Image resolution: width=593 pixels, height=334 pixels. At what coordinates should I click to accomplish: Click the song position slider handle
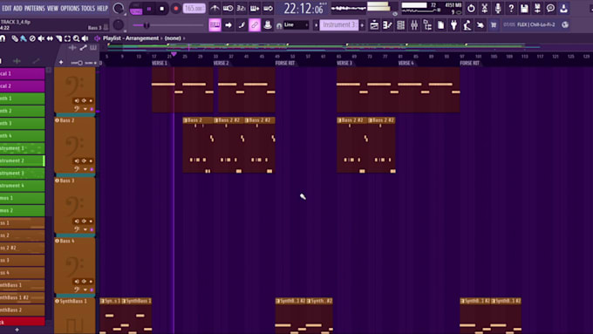click(x=146, y=25)
